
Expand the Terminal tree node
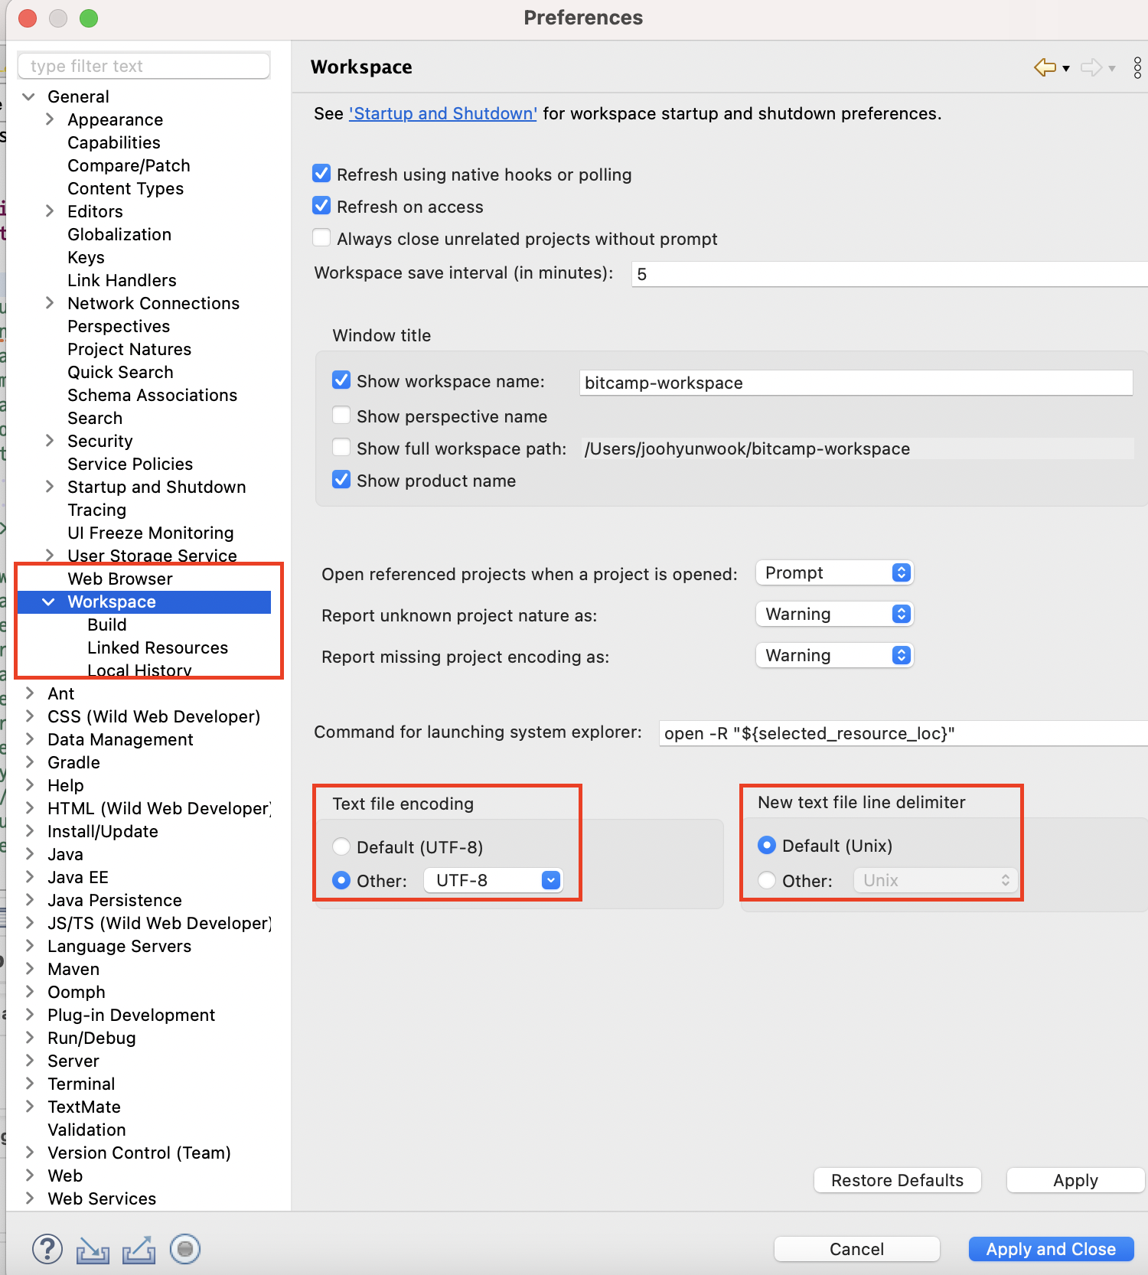tap(30, 1084)
